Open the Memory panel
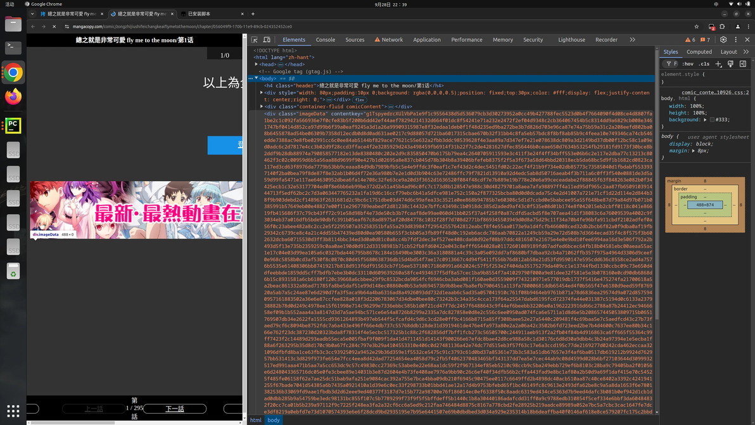 pos(503,39)
